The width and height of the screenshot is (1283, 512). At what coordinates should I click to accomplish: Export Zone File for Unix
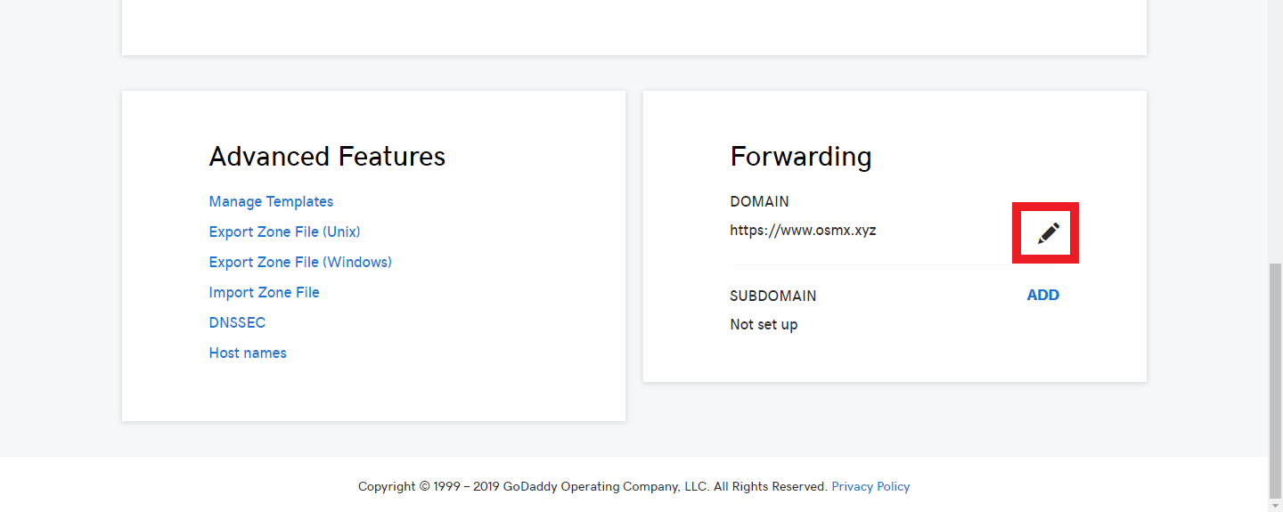click(x=284, y=232)
